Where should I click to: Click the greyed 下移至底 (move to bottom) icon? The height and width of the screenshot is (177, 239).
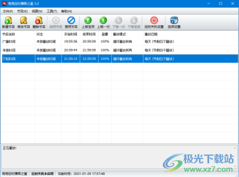tap(134, 22)
